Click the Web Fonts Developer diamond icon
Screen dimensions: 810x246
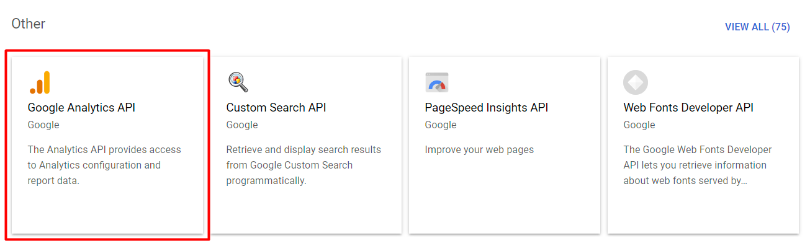tap(636, 82)
